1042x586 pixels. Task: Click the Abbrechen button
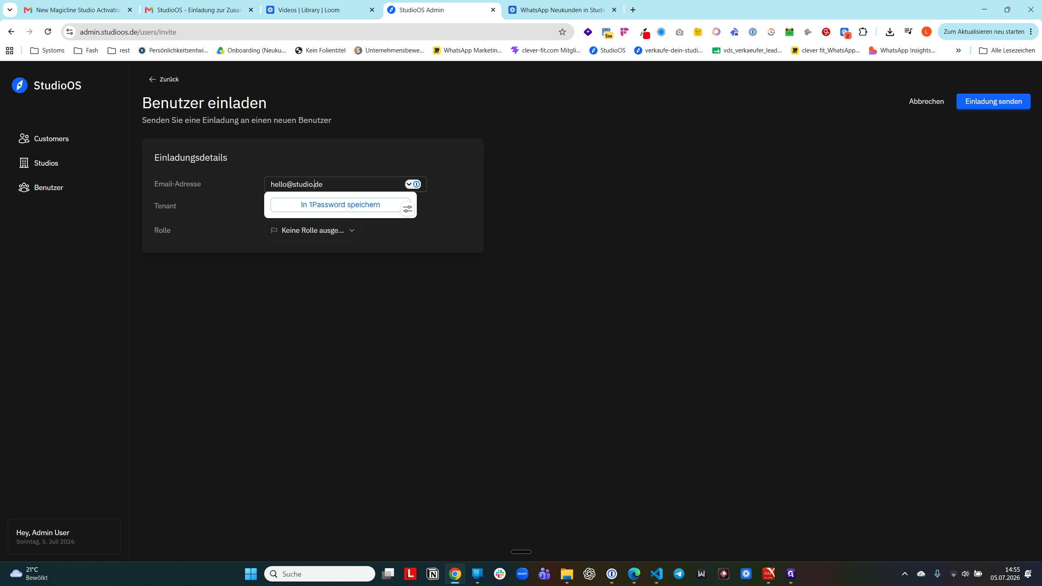pyautogui.click(x=926, y=101)
